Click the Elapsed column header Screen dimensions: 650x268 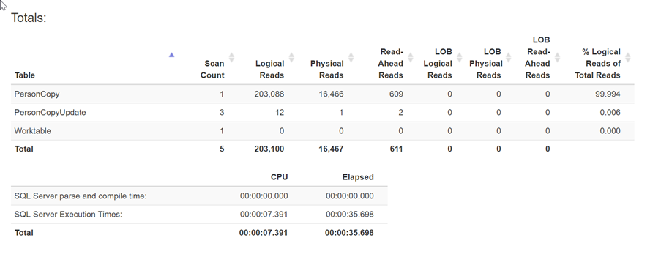coord(358,177)
